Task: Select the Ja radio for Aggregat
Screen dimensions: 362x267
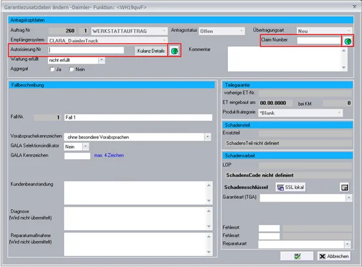Action: [52, 70]
